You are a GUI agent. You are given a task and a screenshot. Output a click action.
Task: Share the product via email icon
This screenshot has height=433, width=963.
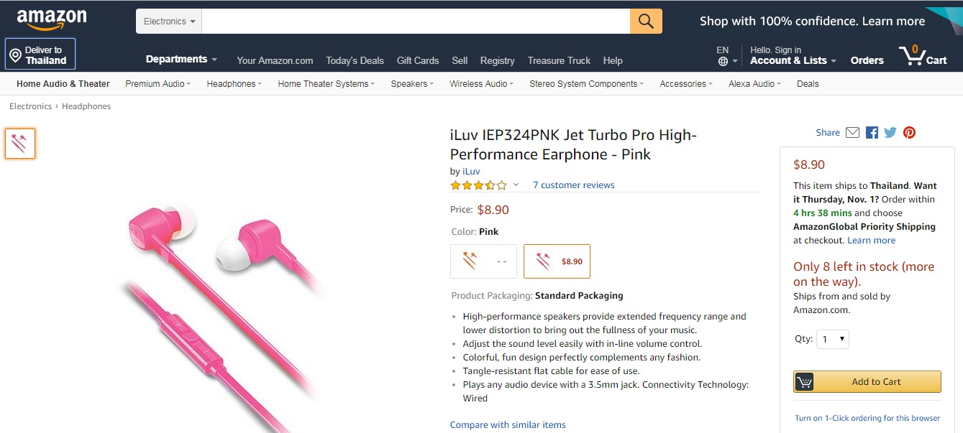(x=852, y=132)
